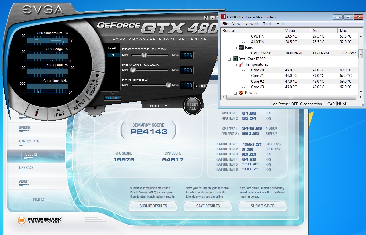366x235 pixels.
Task: Click the 3DMark score P24143
Action: click(149, 132)
